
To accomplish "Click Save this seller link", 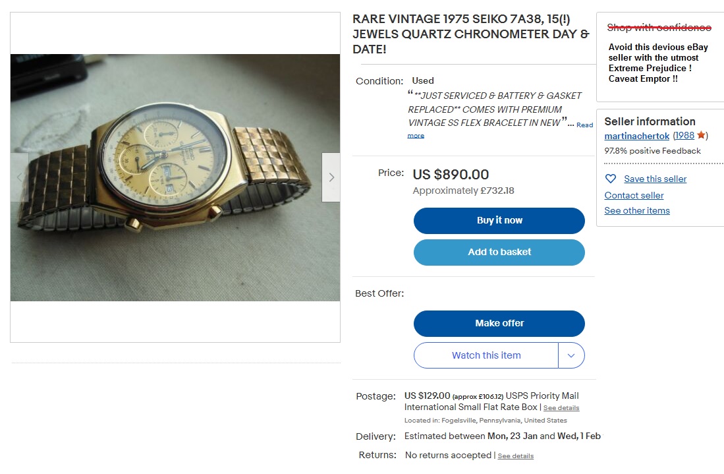I will click(655, 179).
